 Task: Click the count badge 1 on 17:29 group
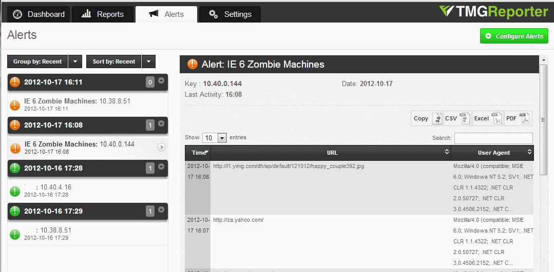(150, 212)
